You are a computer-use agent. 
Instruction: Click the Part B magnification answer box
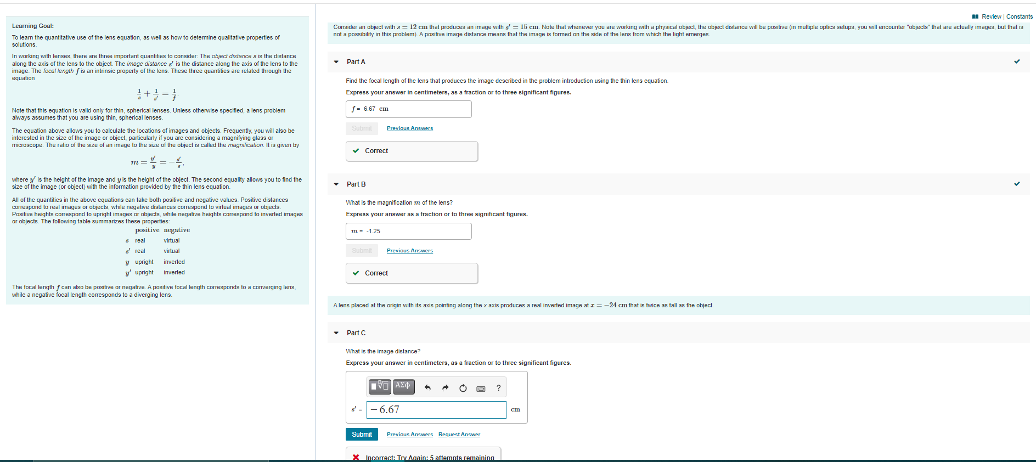[x=408, y=231]
